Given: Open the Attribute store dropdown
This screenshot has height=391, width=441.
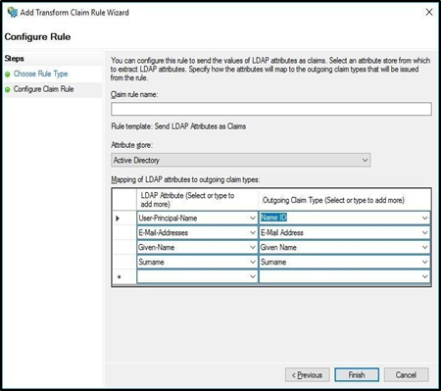Looking at the screenshot, I should tap(365, 160).
